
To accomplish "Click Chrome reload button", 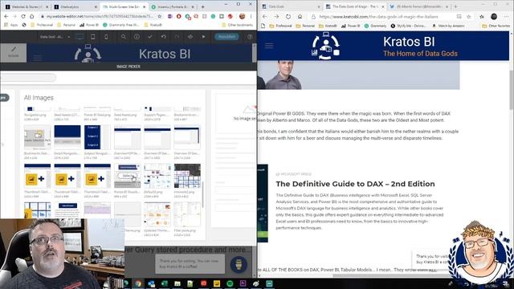I will [23, 16].
